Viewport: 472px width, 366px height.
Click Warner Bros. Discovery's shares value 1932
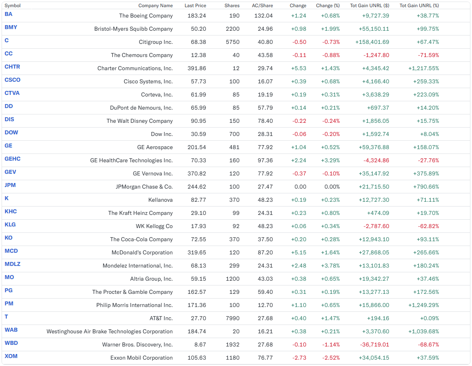233,344
